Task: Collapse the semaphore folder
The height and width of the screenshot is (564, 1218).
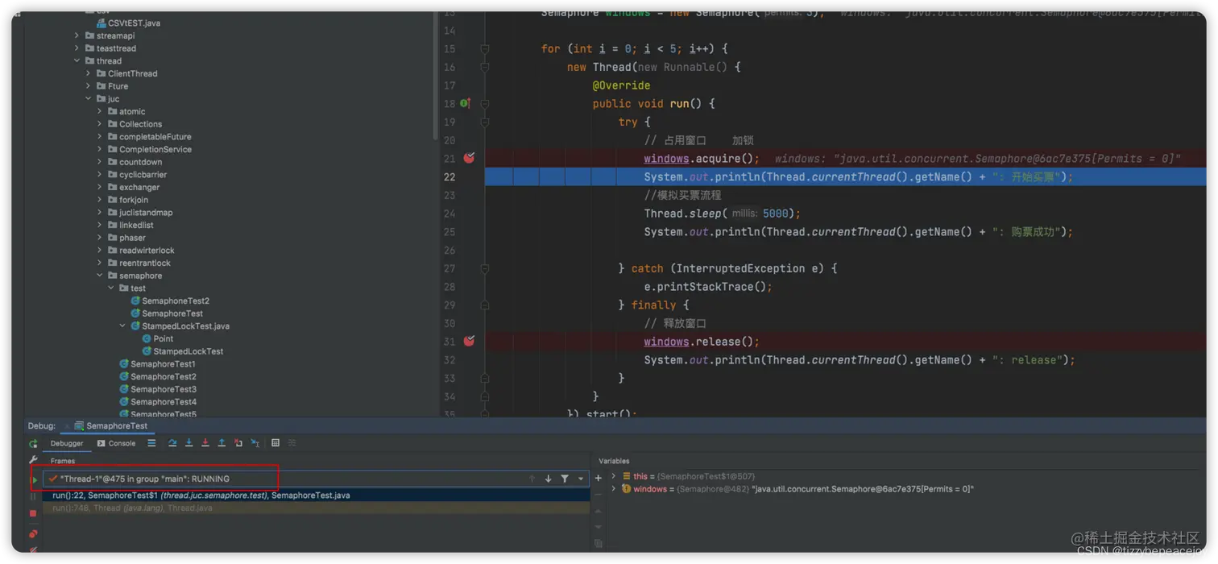Action: click(x=100, y=276)
